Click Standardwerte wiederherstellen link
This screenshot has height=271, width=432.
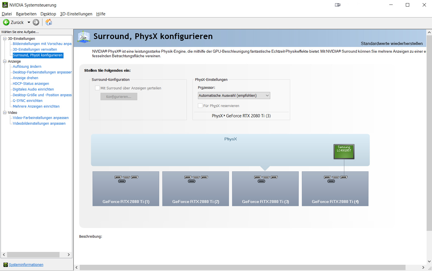392,44
